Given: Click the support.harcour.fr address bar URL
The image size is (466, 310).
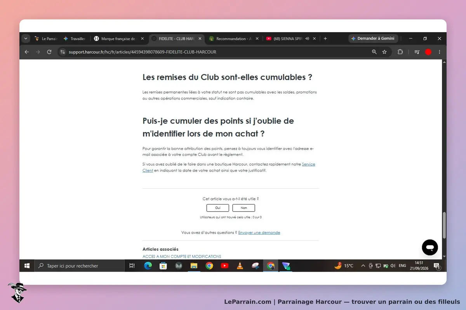Looking at the screenshot, I should pyautogui.click(x=143, y=52).
